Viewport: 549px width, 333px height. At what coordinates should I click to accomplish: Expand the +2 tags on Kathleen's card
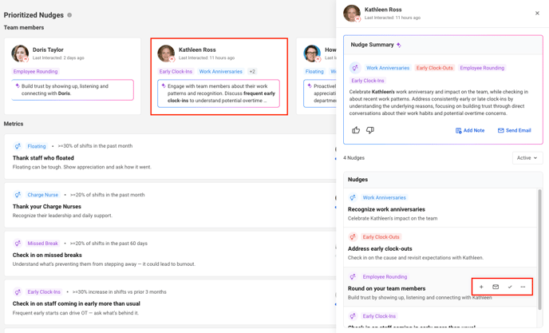(x=252, y=72)
